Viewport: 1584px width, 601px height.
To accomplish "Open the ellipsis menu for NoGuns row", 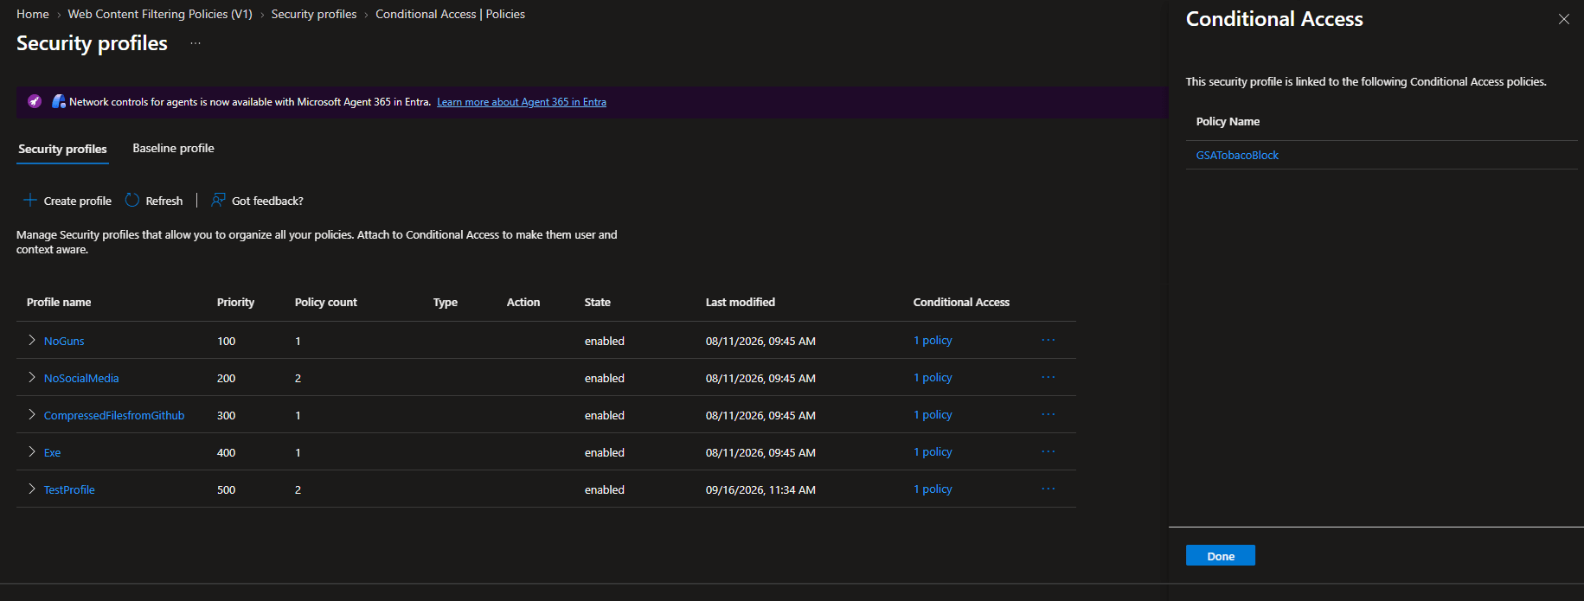I will point(1049,341).
